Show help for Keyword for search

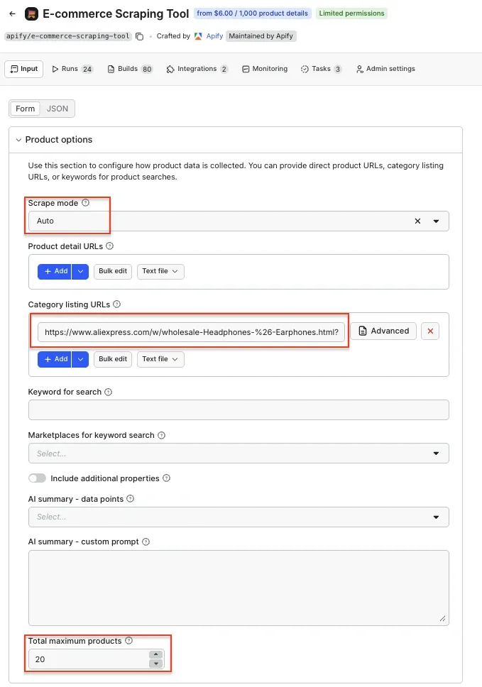108,392
